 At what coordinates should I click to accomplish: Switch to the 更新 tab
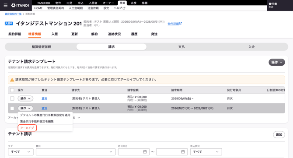click(x=74, y=34)
